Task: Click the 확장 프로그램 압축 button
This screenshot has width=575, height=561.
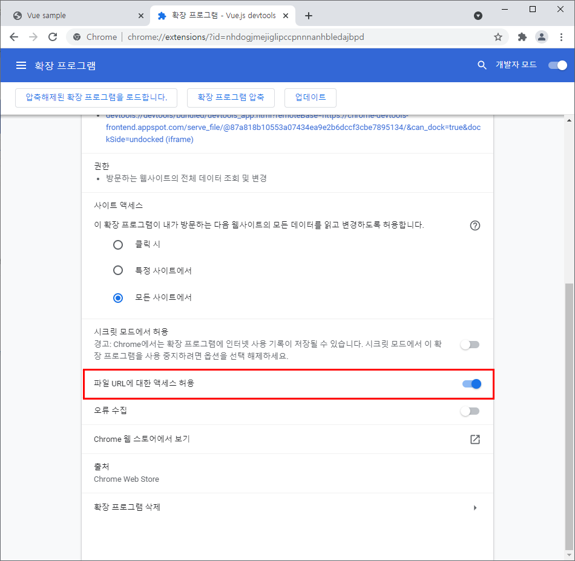Action: tap(231, 98)
